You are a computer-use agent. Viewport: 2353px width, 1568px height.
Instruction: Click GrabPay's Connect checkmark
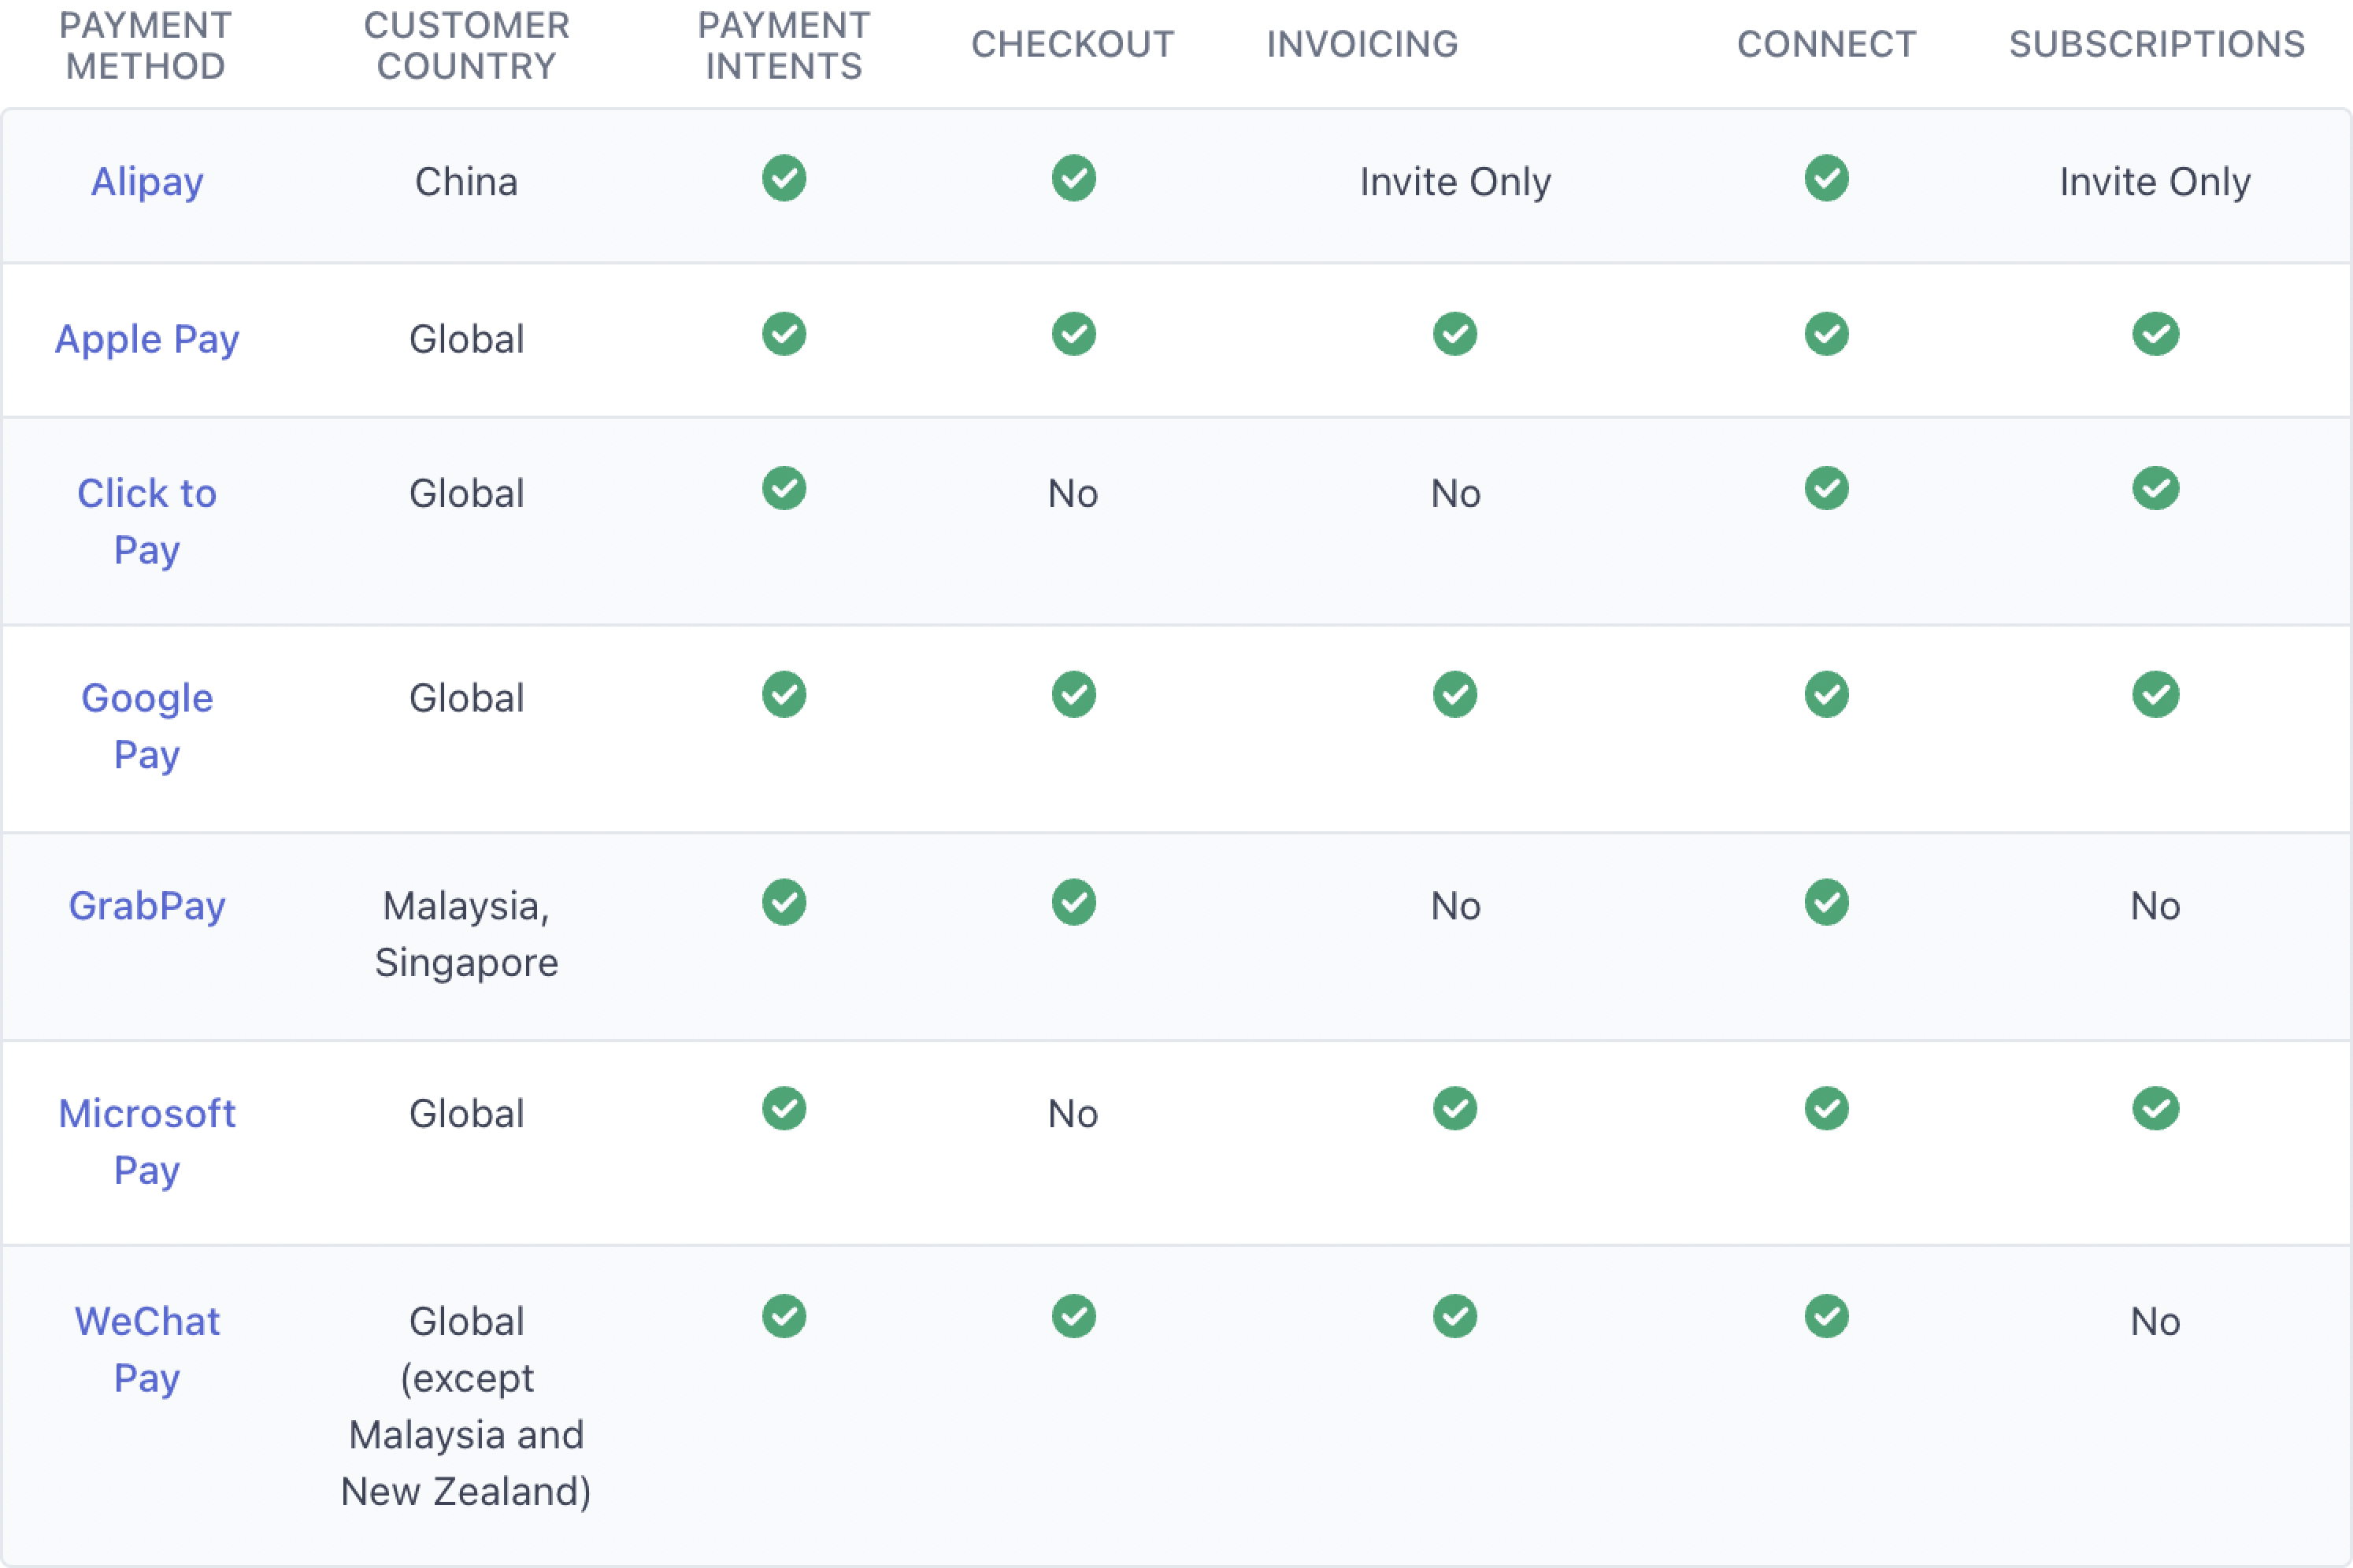pyautogui.click(x=1827, y=902)
